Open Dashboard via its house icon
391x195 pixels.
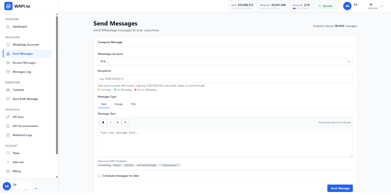(x=8, y=27)
